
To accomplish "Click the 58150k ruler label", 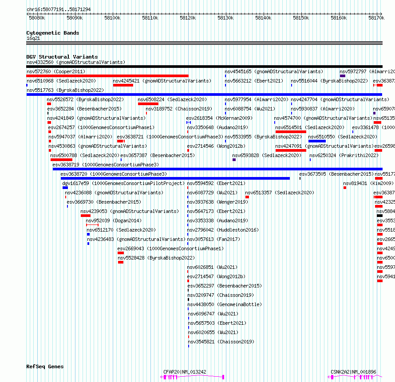I will (x=301, y=18).
